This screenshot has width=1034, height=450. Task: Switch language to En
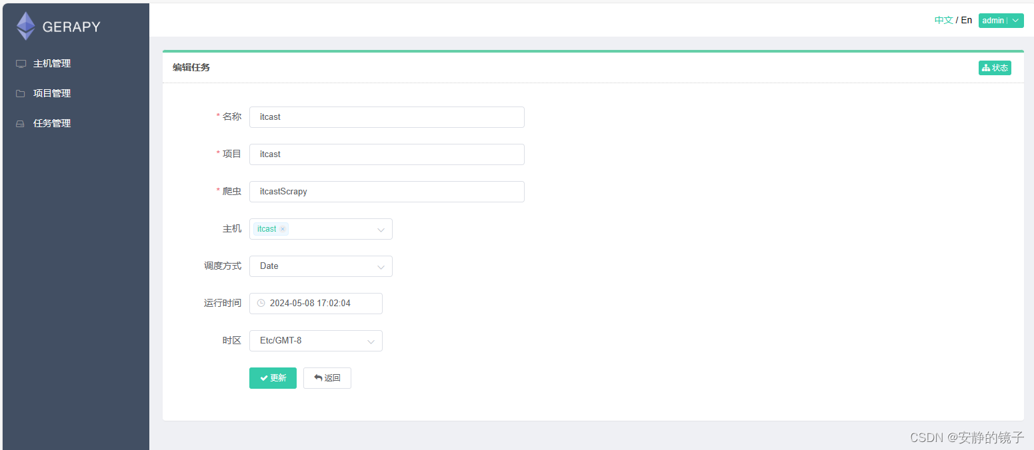[x=967, y=21]
